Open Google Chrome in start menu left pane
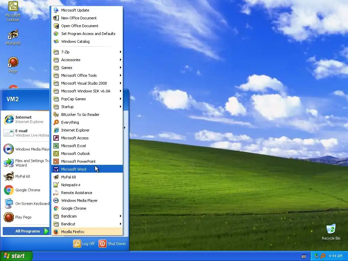 (x=26, y=190)
